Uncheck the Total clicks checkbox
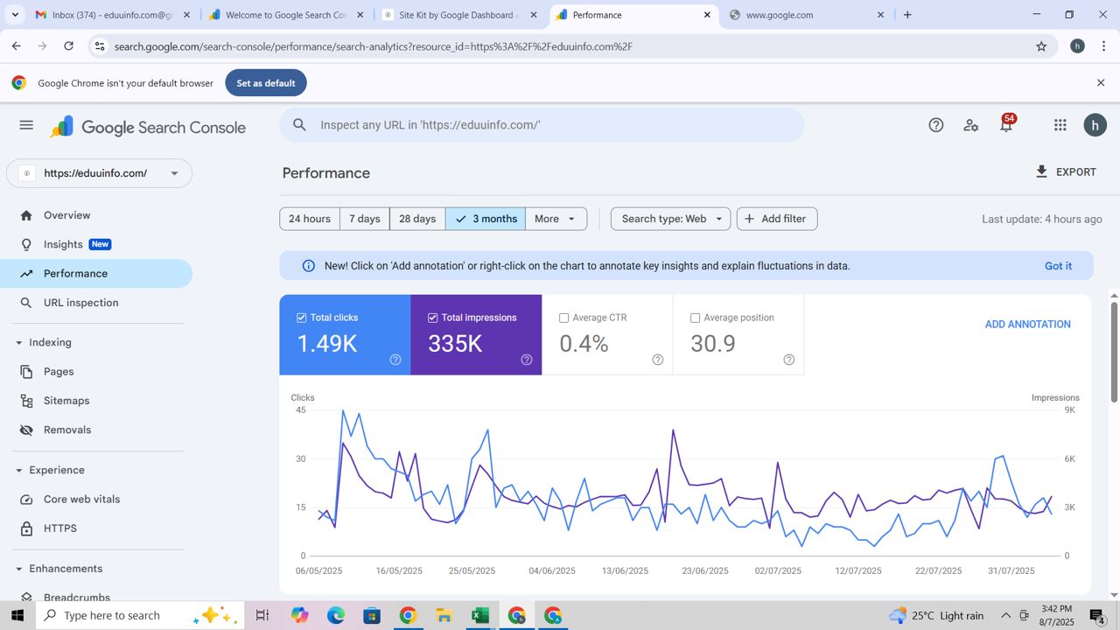This screenshot has height=630, width=1120. coord(302,318)
